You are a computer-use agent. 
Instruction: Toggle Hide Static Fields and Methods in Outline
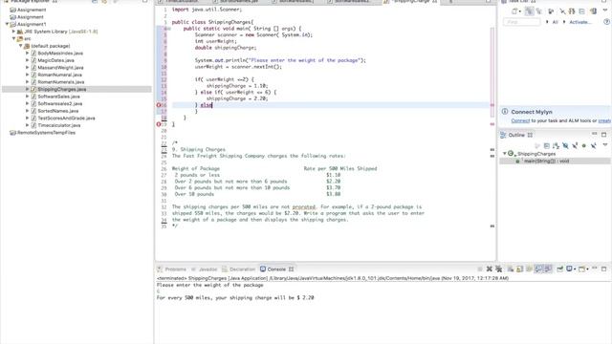click(575, 145)
